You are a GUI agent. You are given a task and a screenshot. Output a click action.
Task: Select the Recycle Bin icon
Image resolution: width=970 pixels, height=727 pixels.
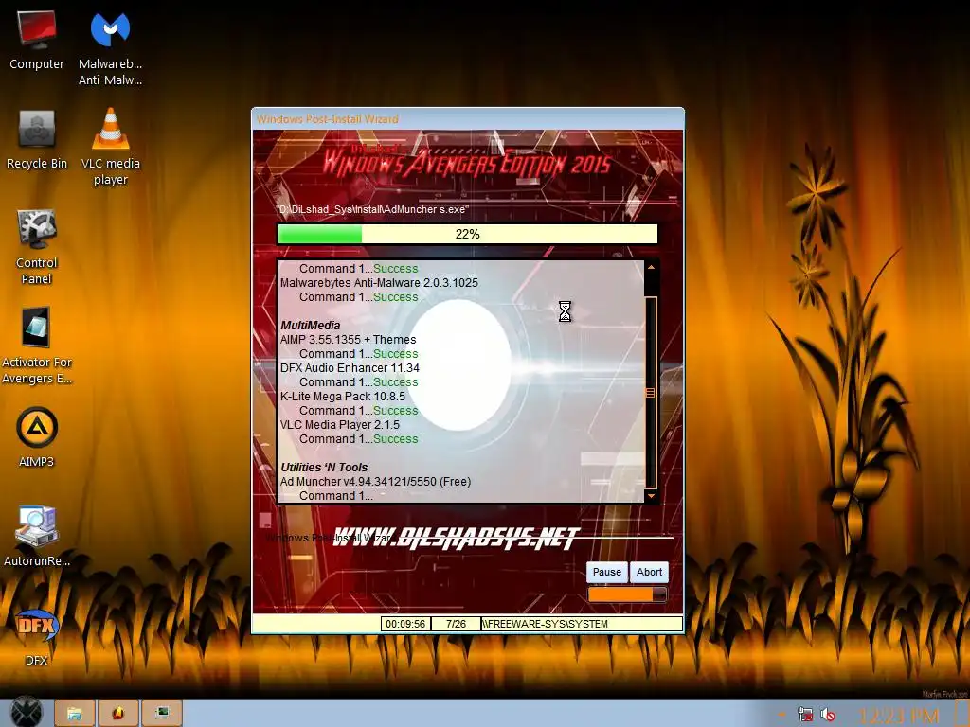coord(37,140)
